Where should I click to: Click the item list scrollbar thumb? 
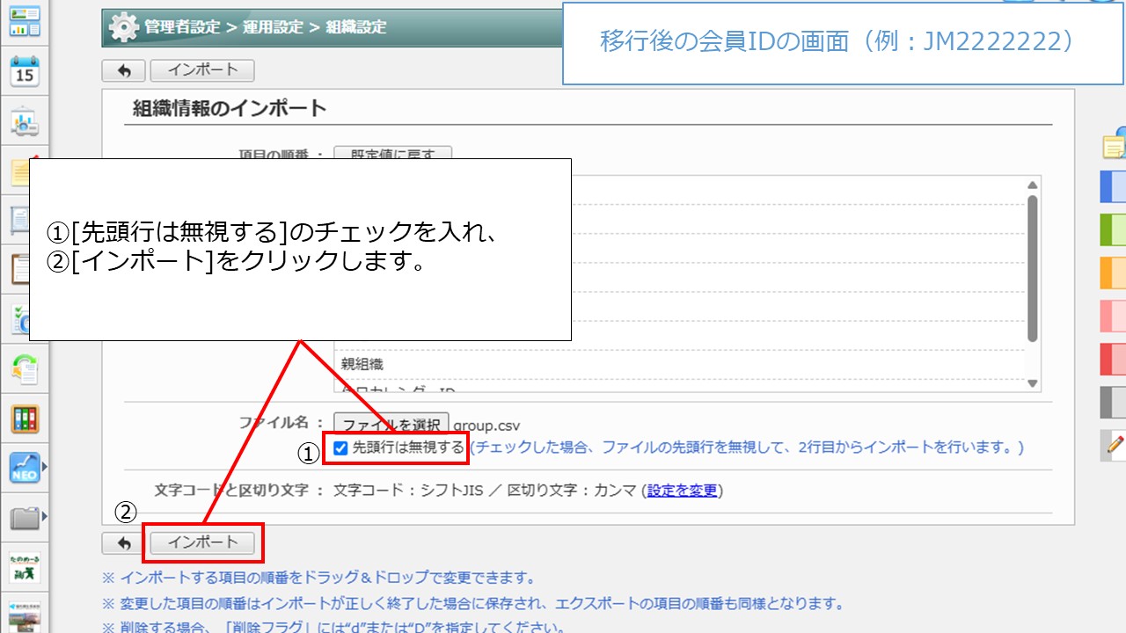pos(1033,268)
